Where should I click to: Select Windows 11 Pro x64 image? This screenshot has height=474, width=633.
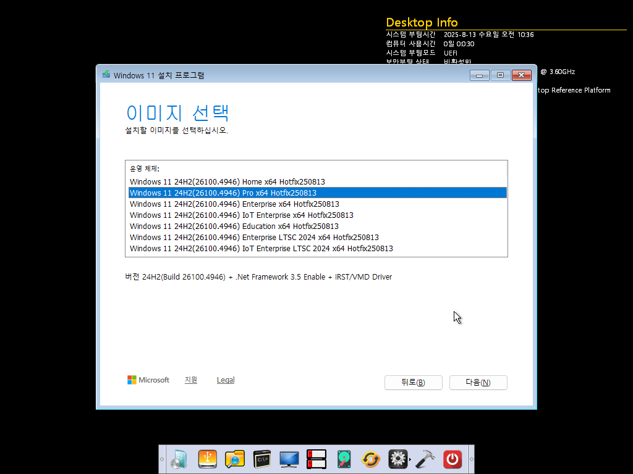317,193
